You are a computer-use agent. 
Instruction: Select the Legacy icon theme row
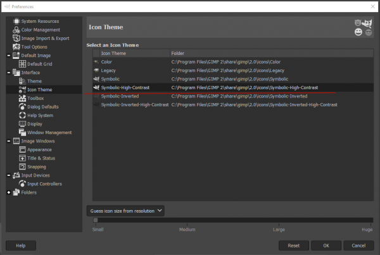point(233,70)
